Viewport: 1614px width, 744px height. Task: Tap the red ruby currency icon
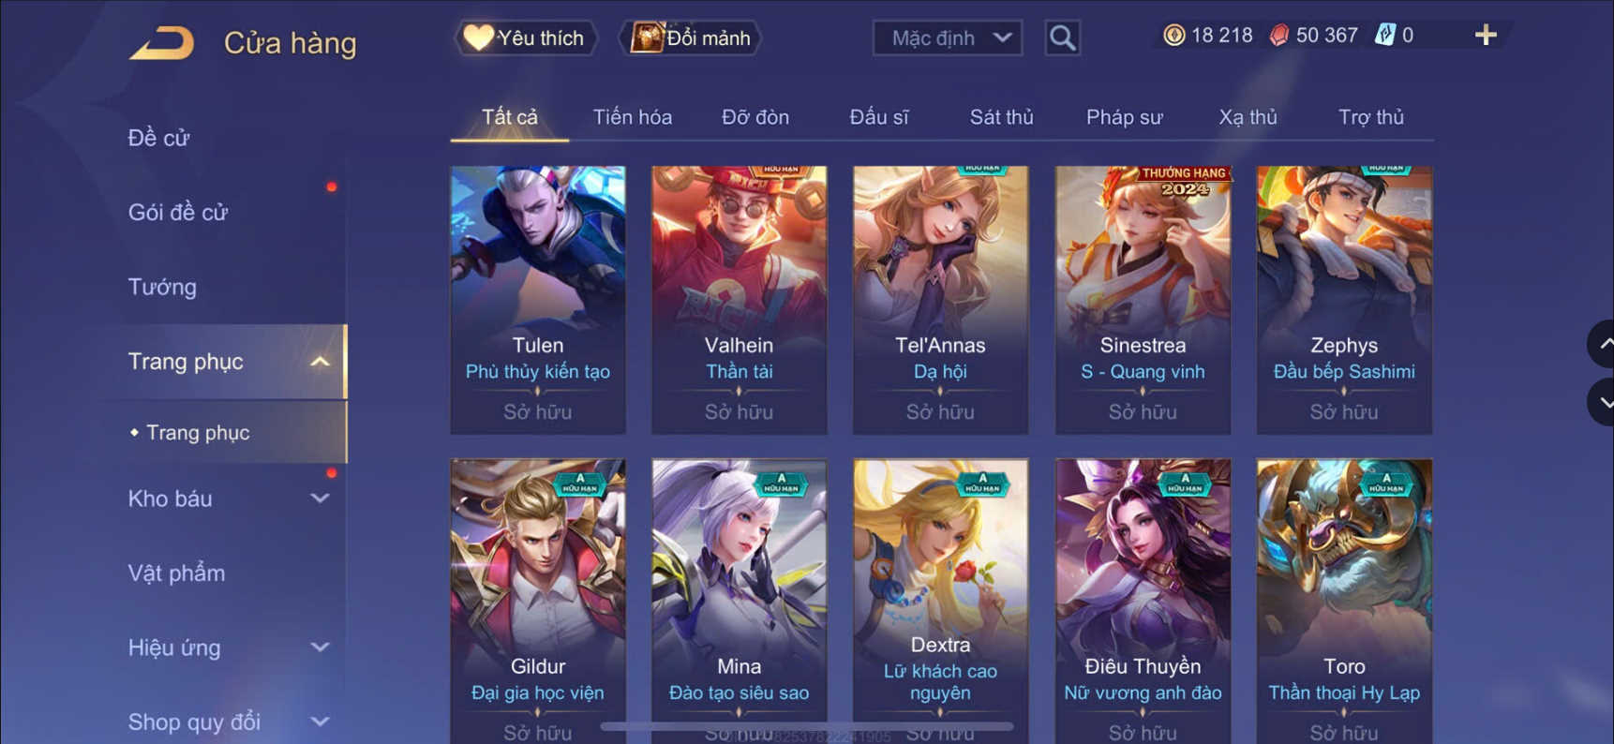(x=1278, y=36)
